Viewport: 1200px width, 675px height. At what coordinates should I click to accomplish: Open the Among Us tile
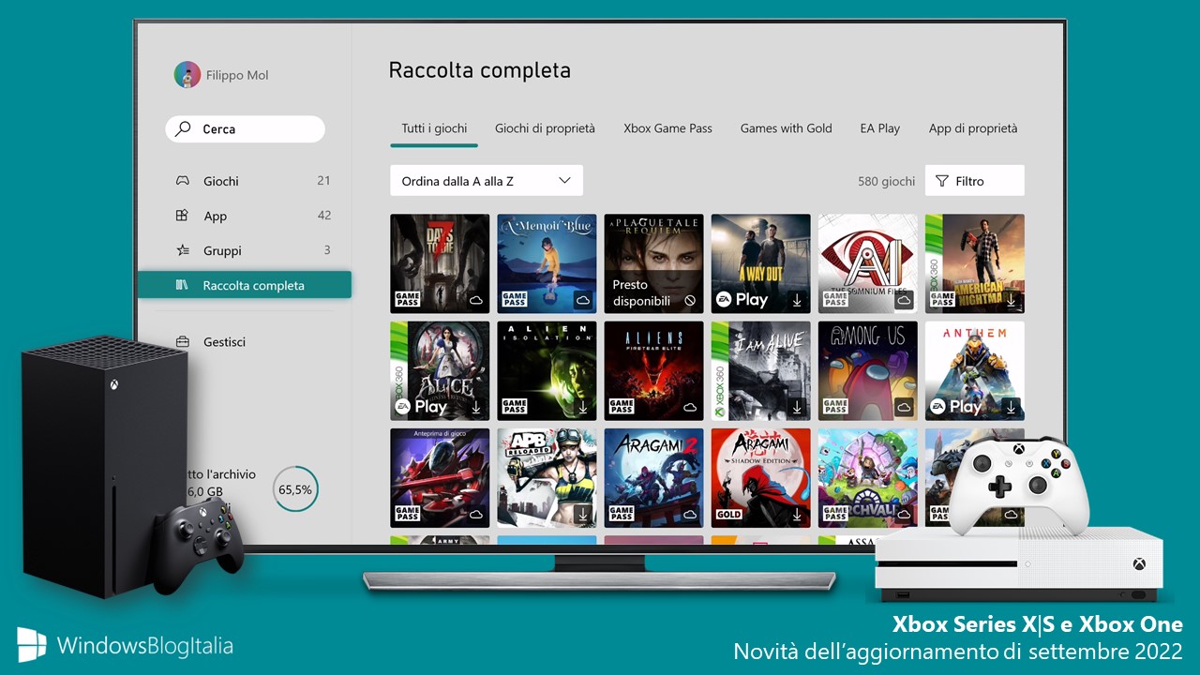tap(867, 370)
